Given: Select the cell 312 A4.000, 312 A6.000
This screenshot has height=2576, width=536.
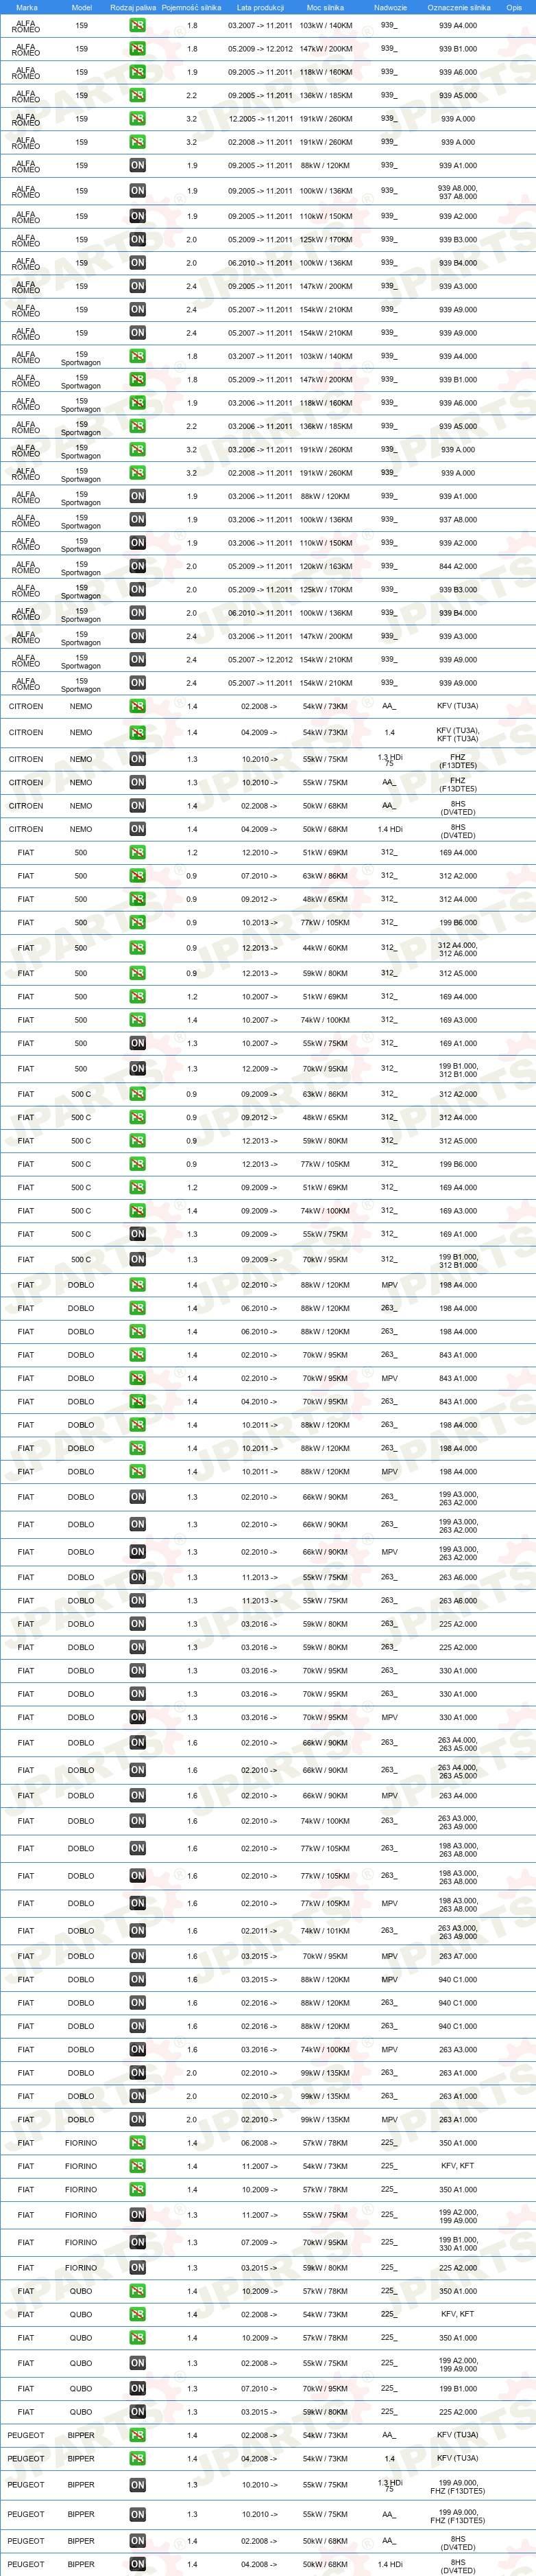Looking at the screenshot, I should 458,949.
